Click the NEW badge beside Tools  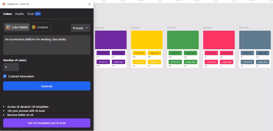[38, 14]
